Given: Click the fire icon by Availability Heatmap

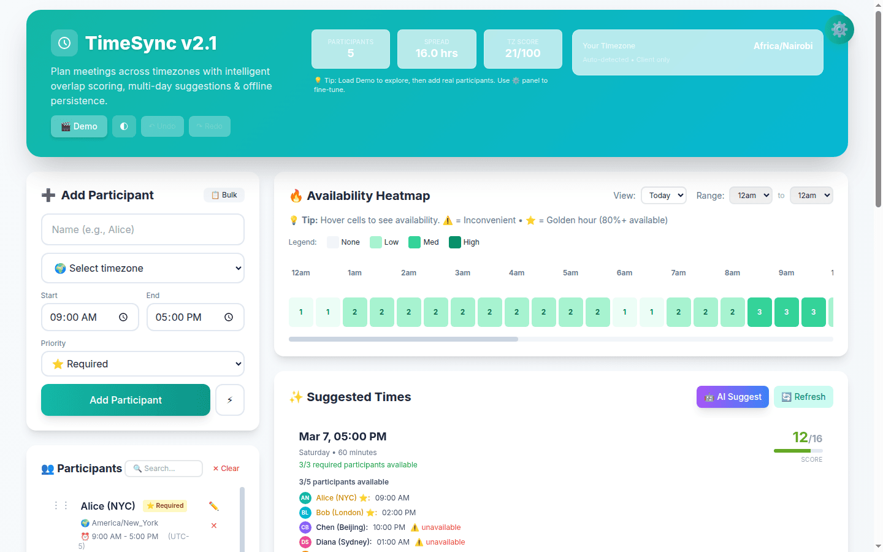Looking at the screenshot, I should (296, 196).
